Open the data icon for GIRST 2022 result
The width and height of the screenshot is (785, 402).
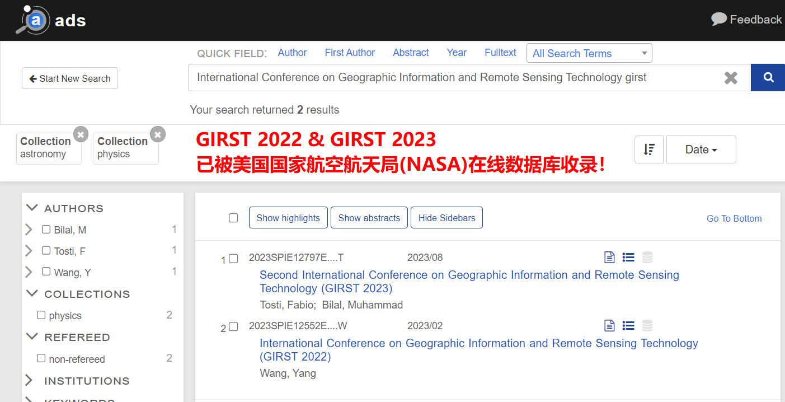click(647, 326)
